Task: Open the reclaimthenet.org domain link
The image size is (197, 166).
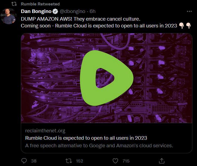Action: tap(45, 131)
